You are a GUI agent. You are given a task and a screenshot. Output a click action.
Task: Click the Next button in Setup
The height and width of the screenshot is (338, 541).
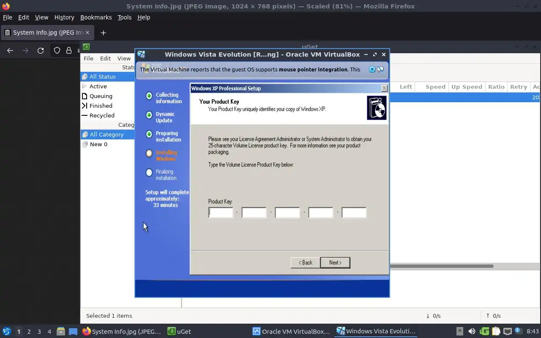click(x=335, y=262)
